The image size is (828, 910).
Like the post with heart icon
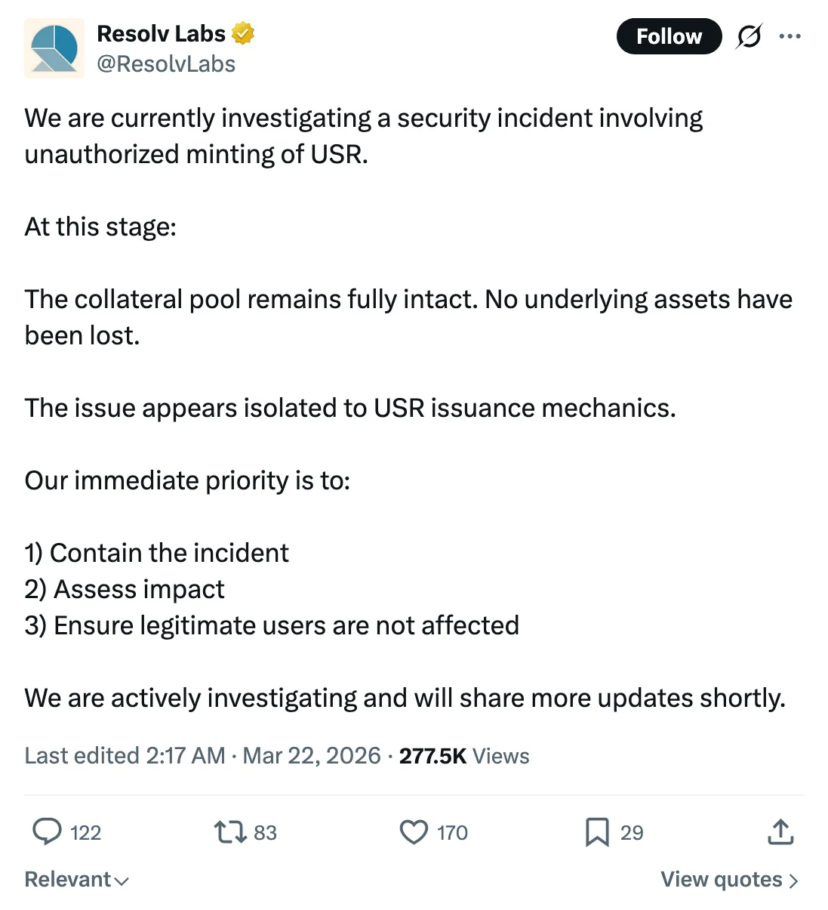[414, 832]
